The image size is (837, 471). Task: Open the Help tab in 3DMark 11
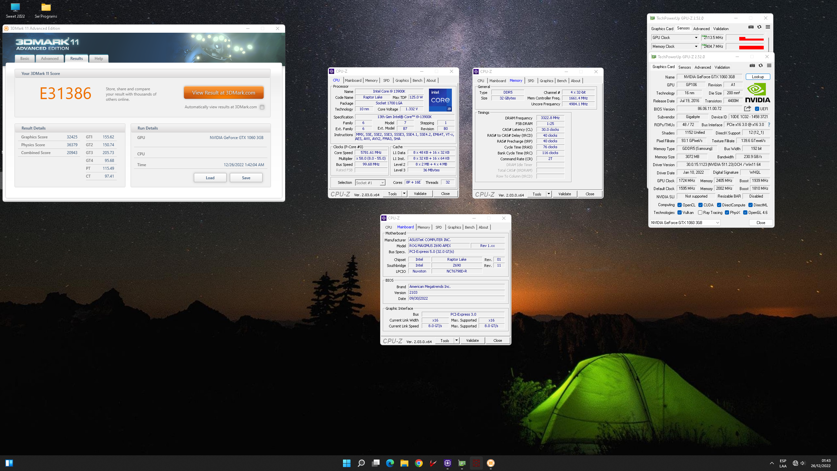99,59
